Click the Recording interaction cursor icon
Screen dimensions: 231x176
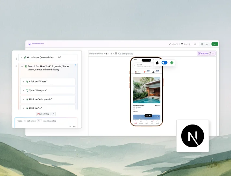coord(29,44)
